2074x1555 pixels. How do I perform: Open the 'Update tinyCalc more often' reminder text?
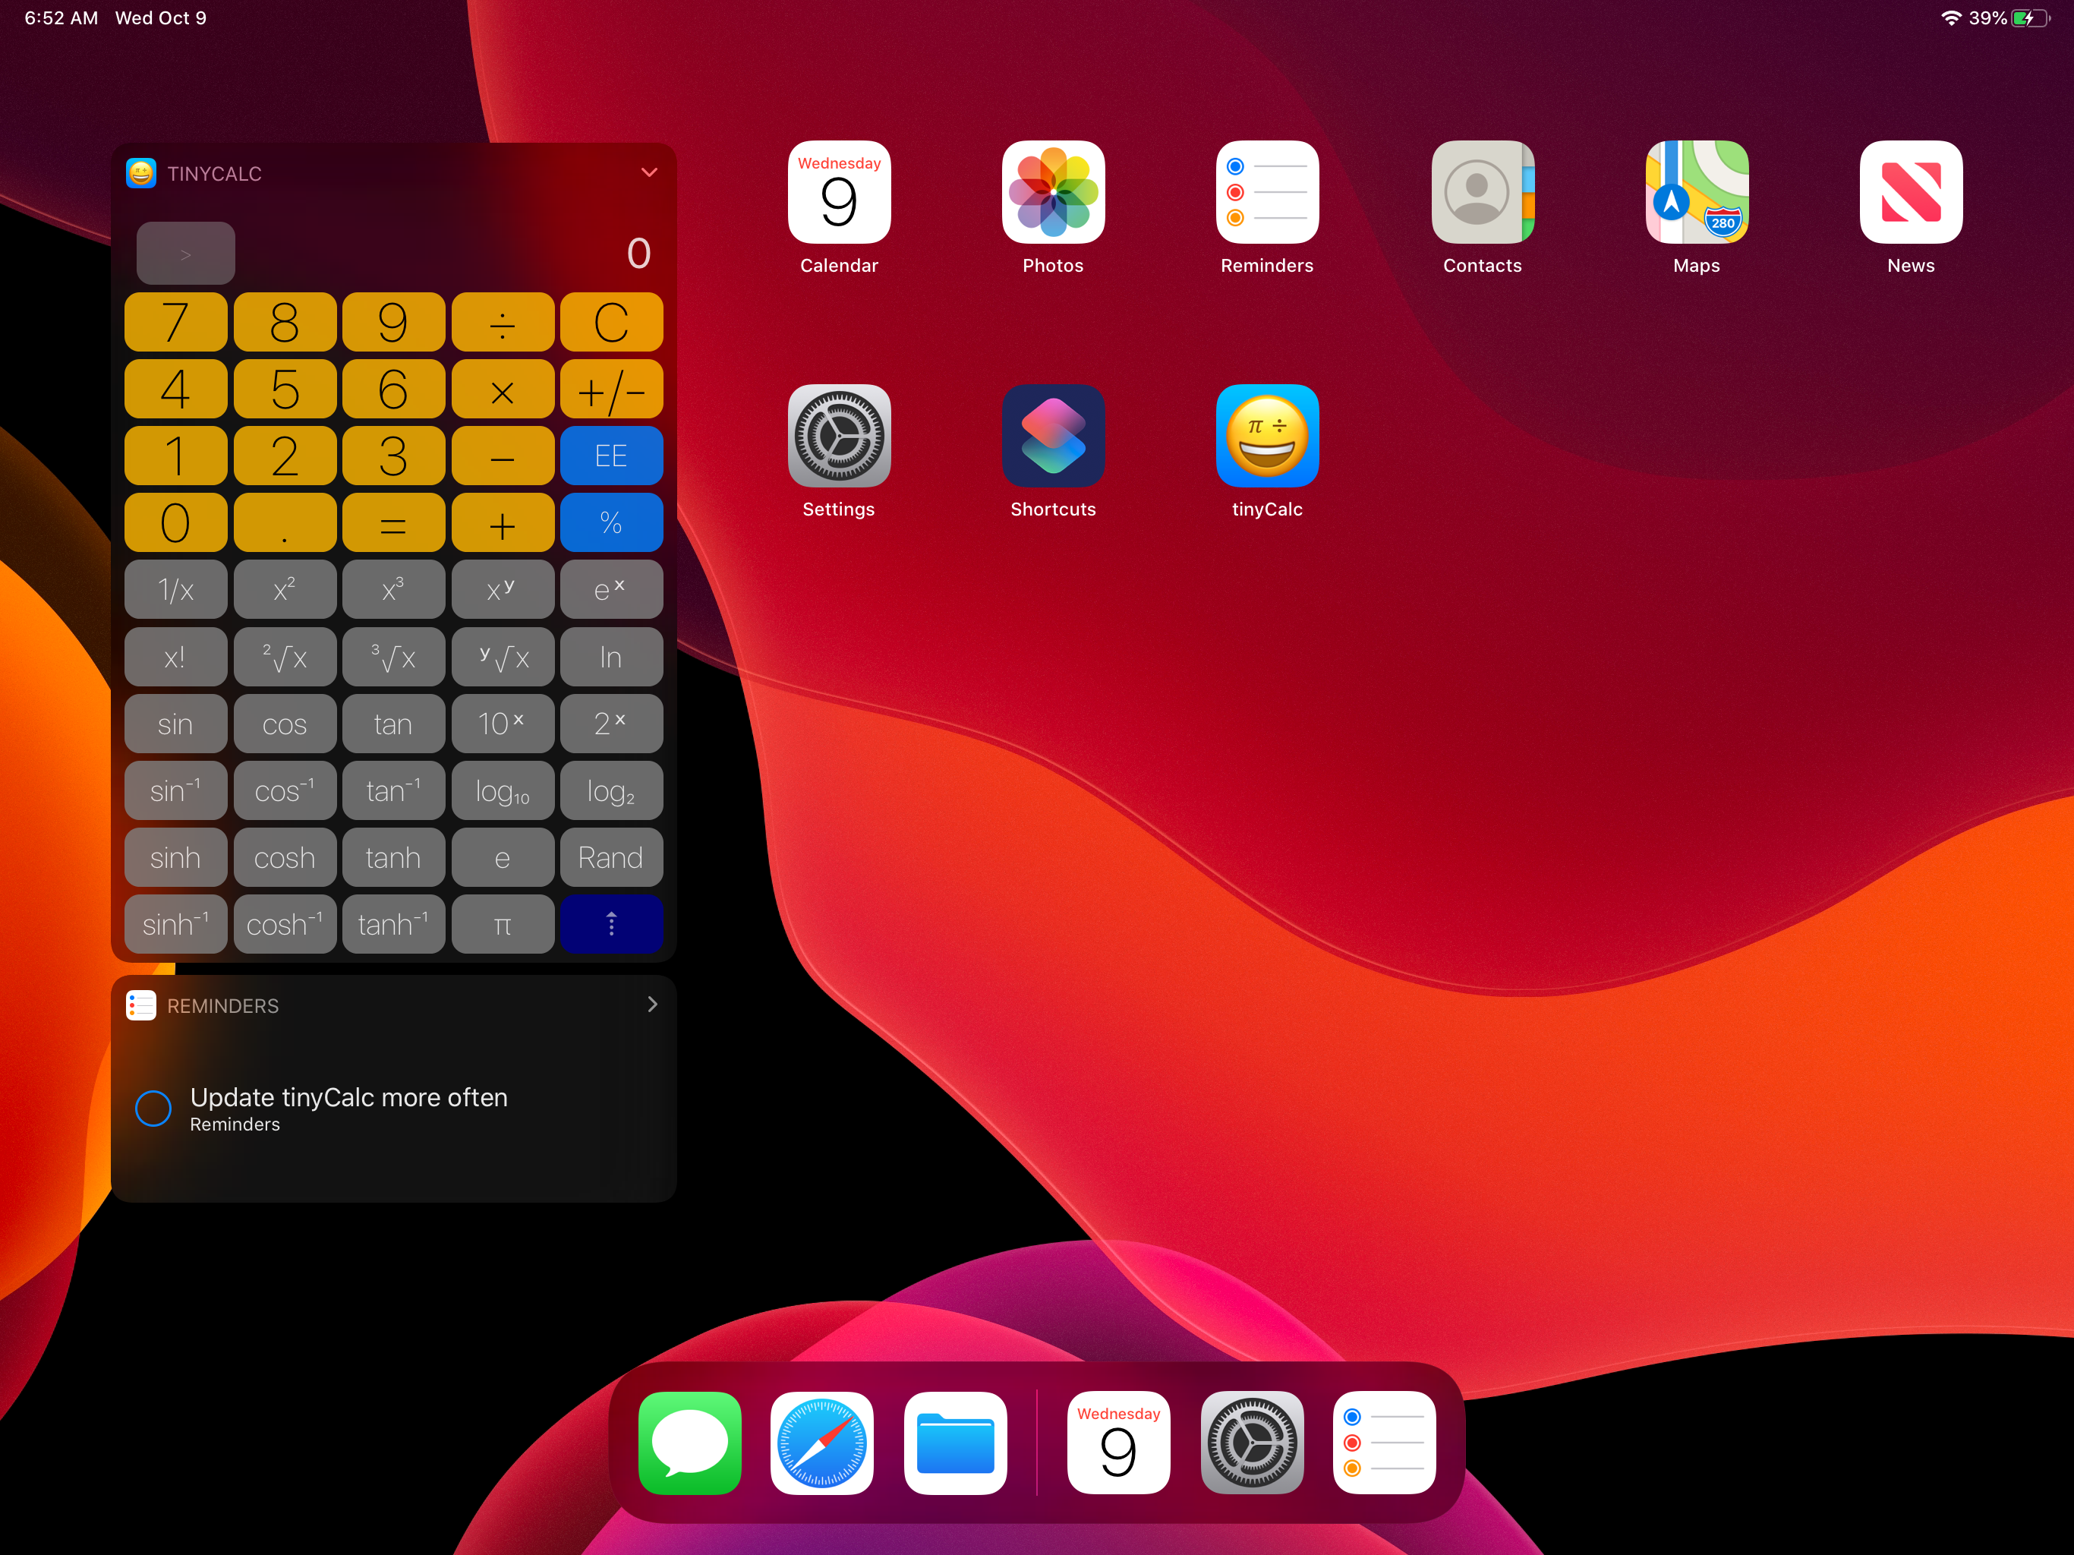click(x=348, y=1097)
